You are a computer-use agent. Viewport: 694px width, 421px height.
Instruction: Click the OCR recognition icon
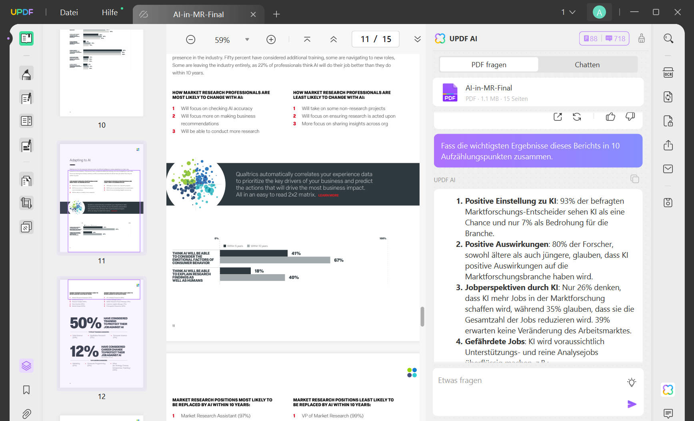668,73
